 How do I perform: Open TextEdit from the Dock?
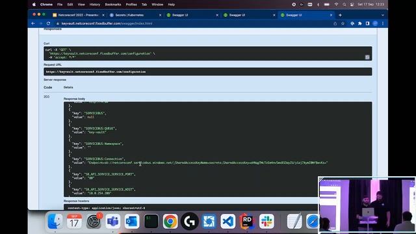(294, 221)
